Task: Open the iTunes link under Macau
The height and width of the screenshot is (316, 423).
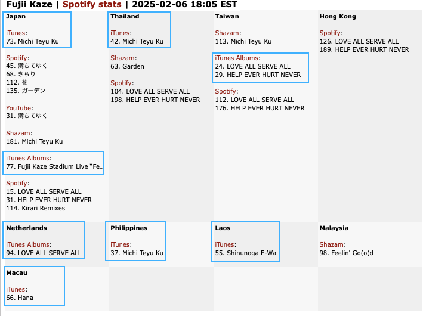Action: (16, 289)
